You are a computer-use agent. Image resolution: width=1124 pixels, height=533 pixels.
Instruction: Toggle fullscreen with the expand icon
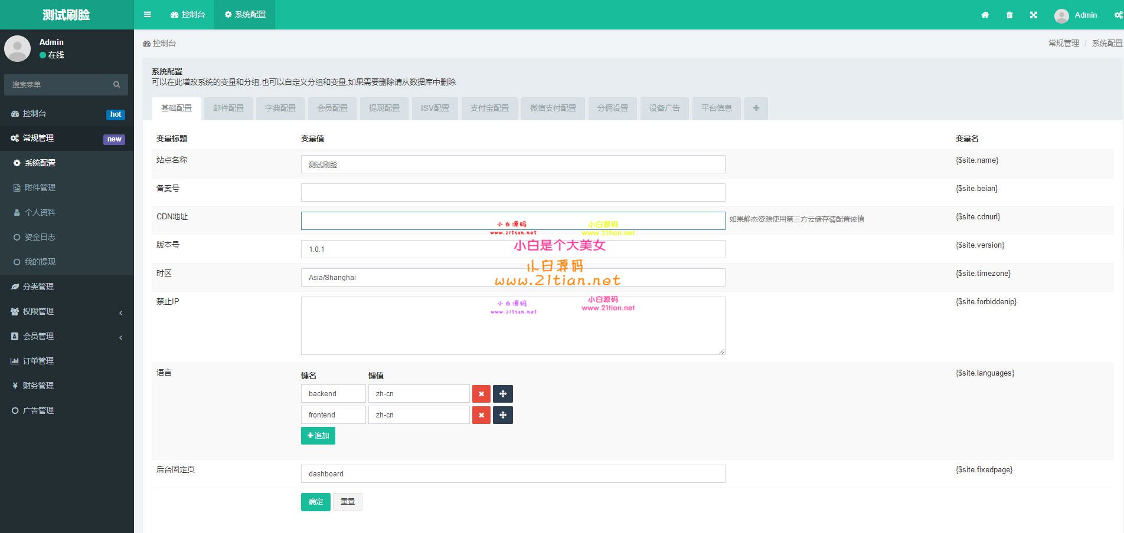1034,15
